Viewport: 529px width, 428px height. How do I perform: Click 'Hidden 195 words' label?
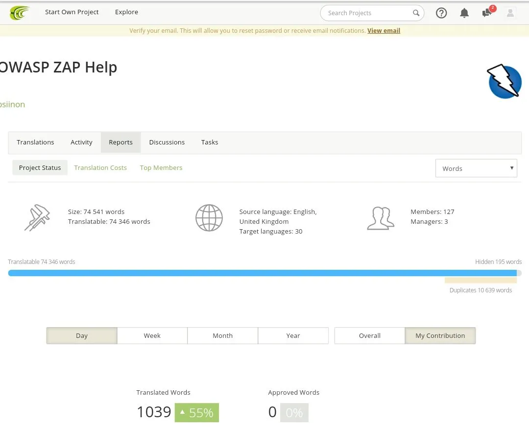(x=498, y=262)
